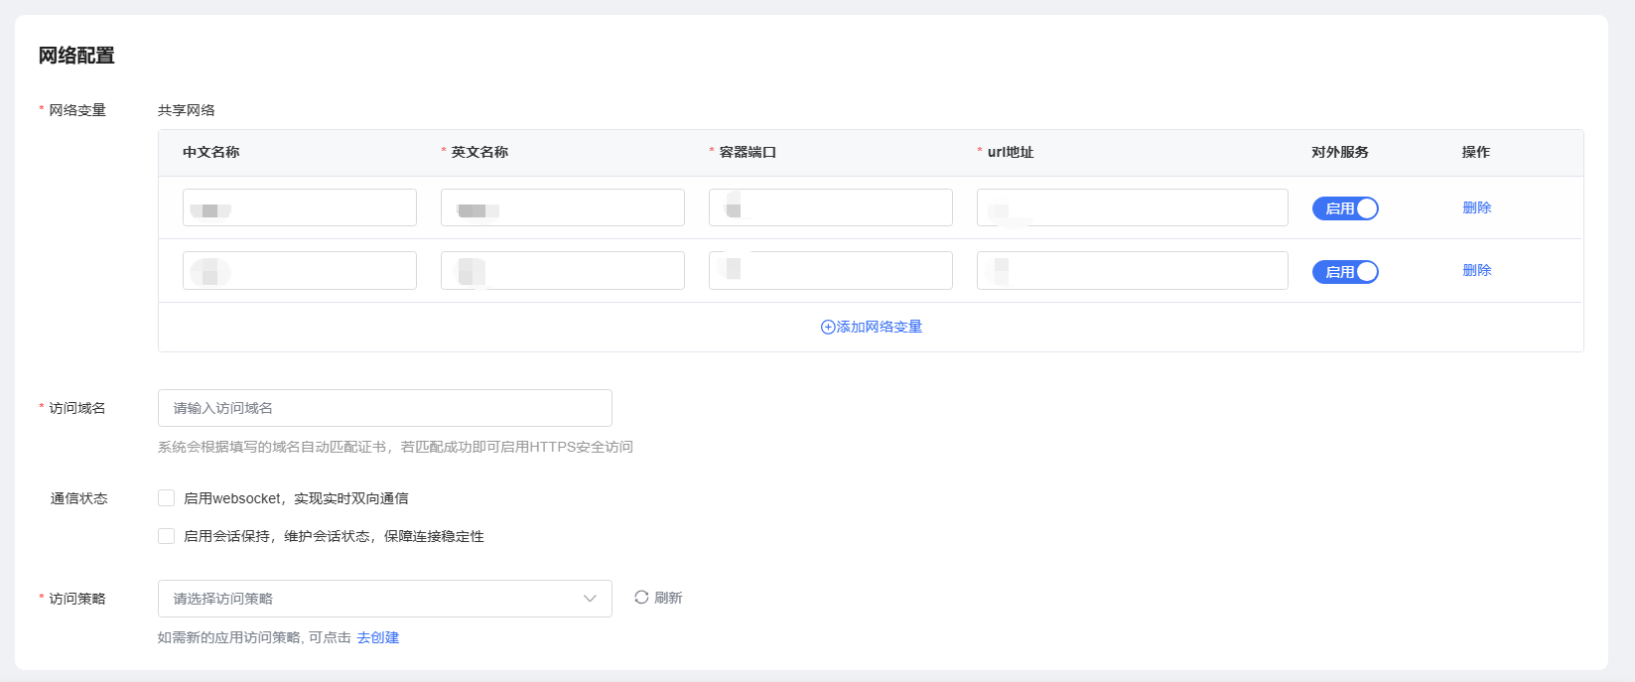Click the 添加网络变量 button text
The width and height of the screenshot is (1635, 682).
pos(880,327)
